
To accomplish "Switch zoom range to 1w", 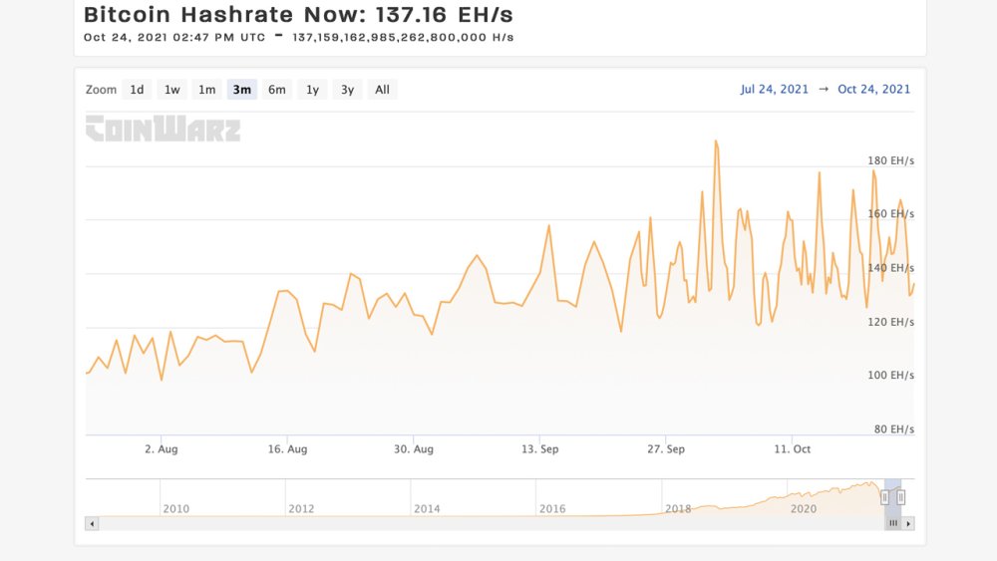I will click(172, 90).
